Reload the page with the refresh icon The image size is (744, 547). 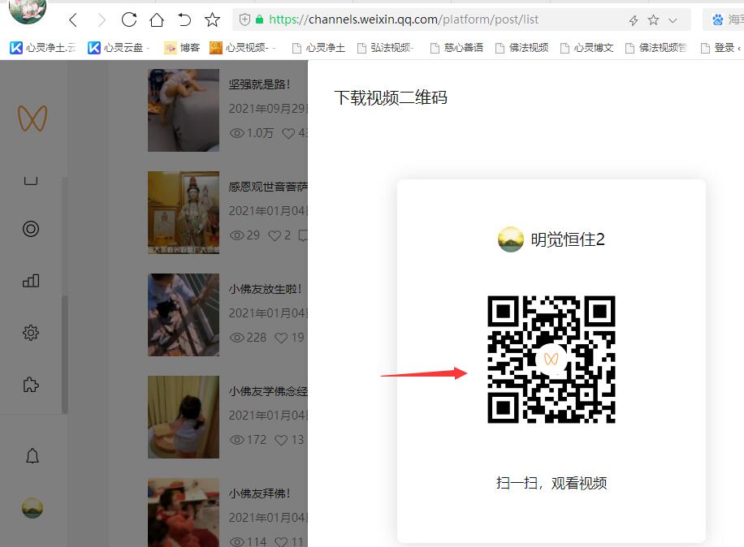coord(129,19)
